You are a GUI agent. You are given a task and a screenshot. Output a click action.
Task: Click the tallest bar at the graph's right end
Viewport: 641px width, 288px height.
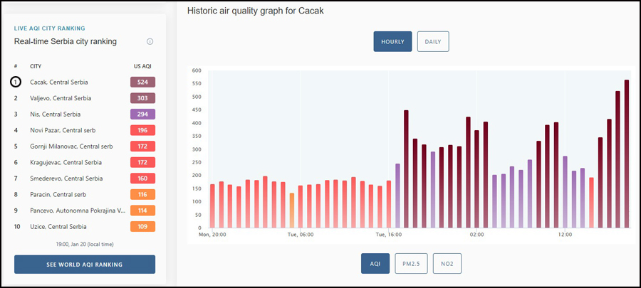coord(627,154)
